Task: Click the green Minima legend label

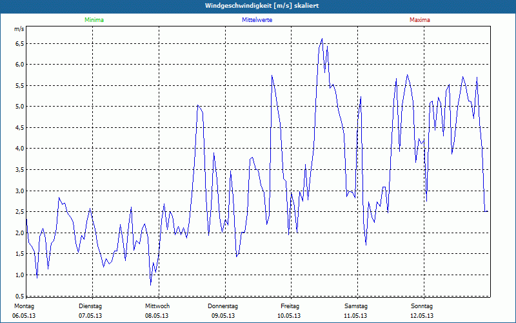Action: tap(94, 20)
